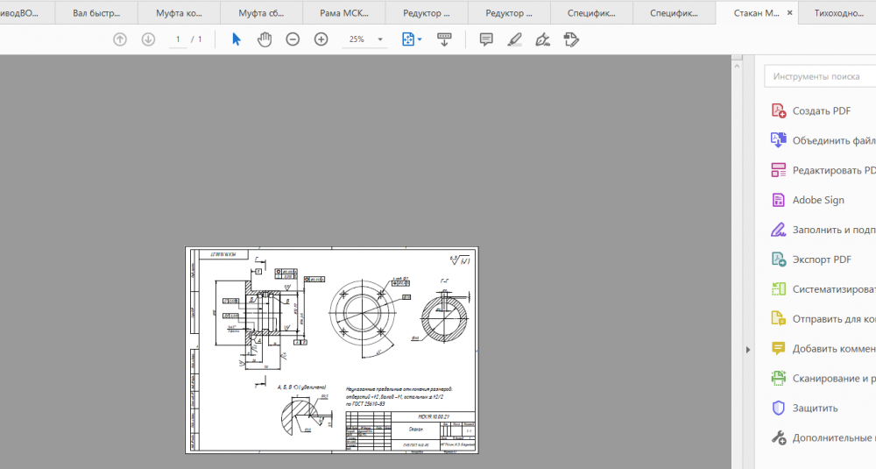Viewport: 876px width, 469px height.
Task: Open the Adobe Sign tool
Action: coord(818,200)
